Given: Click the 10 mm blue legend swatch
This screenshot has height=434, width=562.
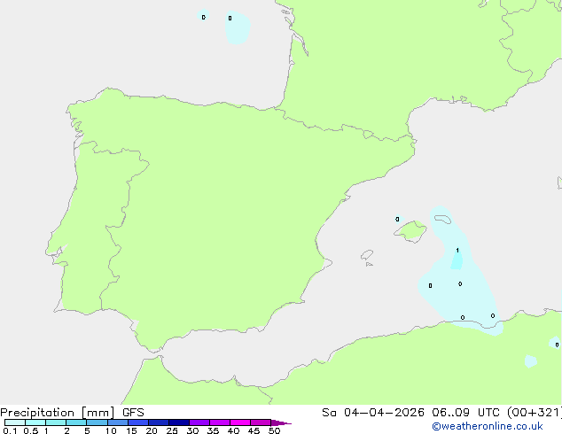Looking at the screenshot, I should (x=117, y=422).
